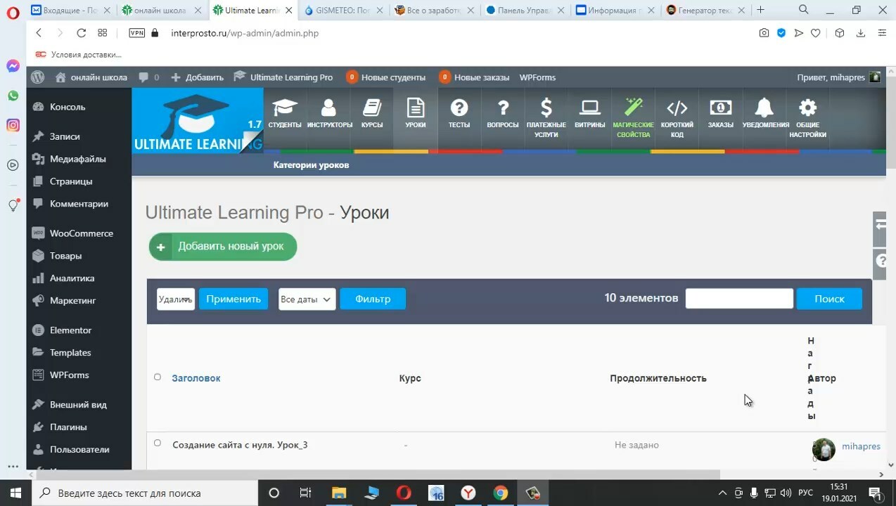Open Новые заказы in admin bar

(x=474, y=77)
